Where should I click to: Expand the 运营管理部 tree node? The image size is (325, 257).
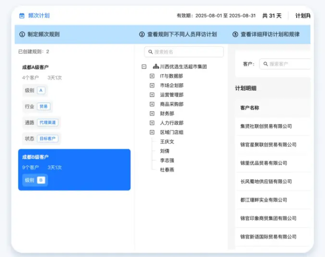pyautogui.click(x=152, y=95)
